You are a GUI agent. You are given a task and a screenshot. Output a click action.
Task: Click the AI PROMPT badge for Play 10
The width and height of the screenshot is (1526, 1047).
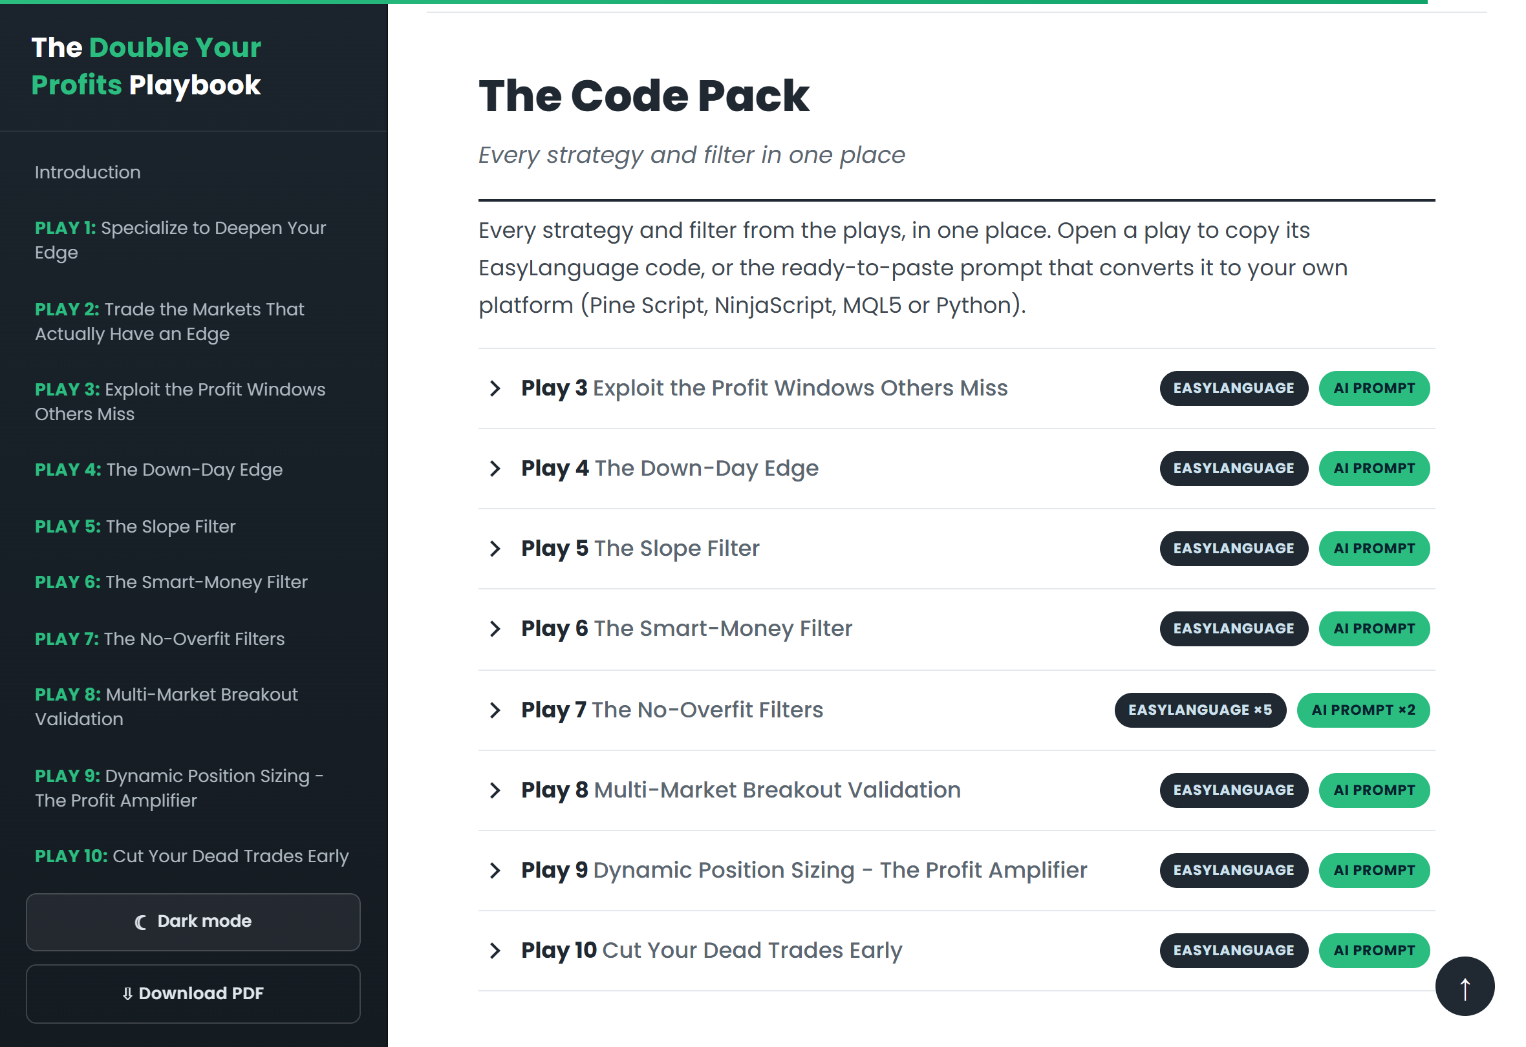point(1373,950)
